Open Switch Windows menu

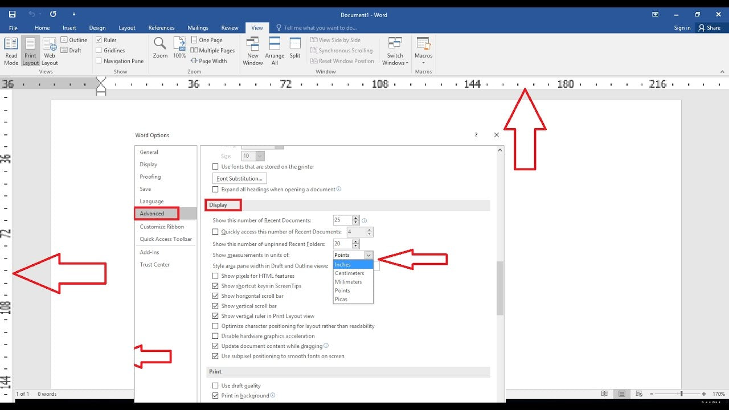(x=395, y=51)
